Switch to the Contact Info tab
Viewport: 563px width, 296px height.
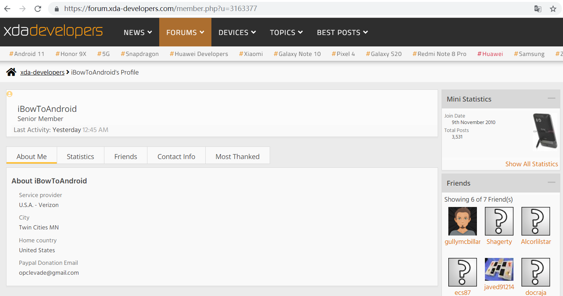(x=176, y=156)
